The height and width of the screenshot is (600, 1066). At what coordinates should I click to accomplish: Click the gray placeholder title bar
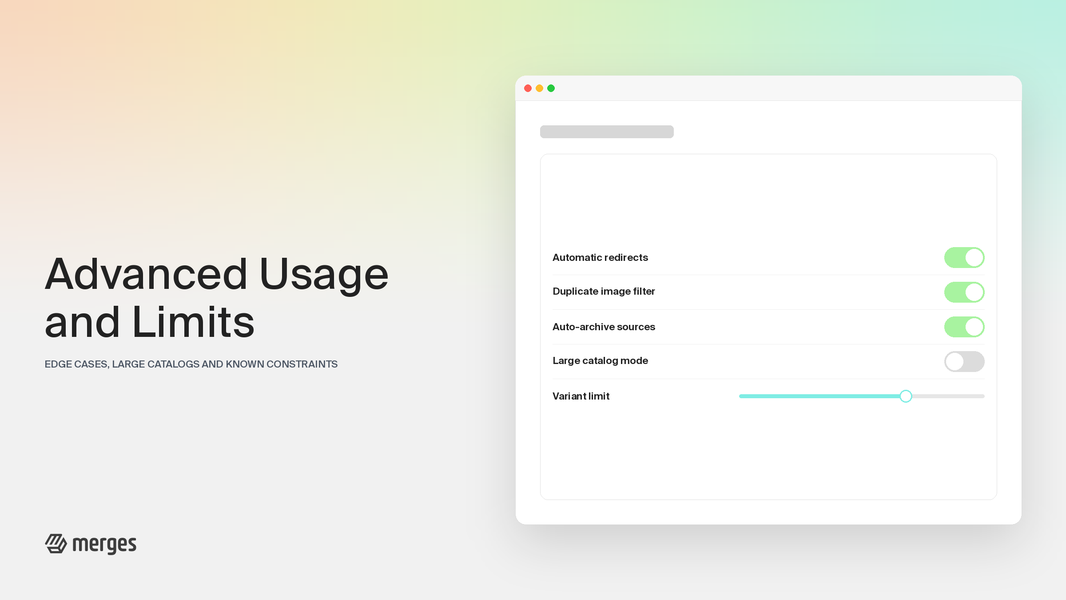tap(607, 132)
